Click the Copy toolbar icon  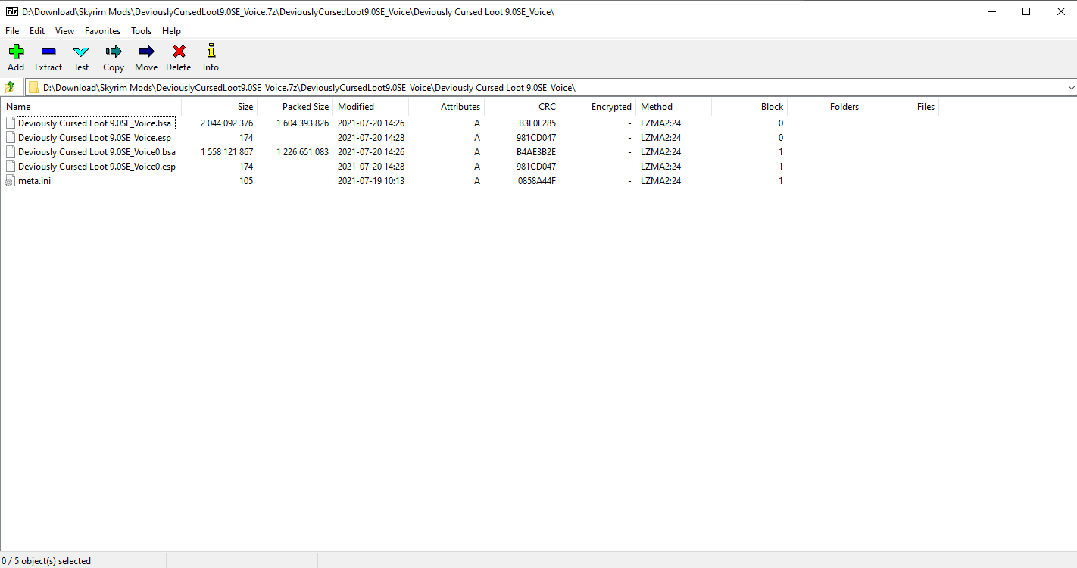point(114,51)
